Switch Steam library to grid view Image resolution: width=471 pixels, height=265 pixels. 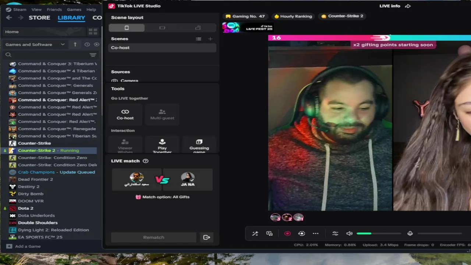(93, 32)
